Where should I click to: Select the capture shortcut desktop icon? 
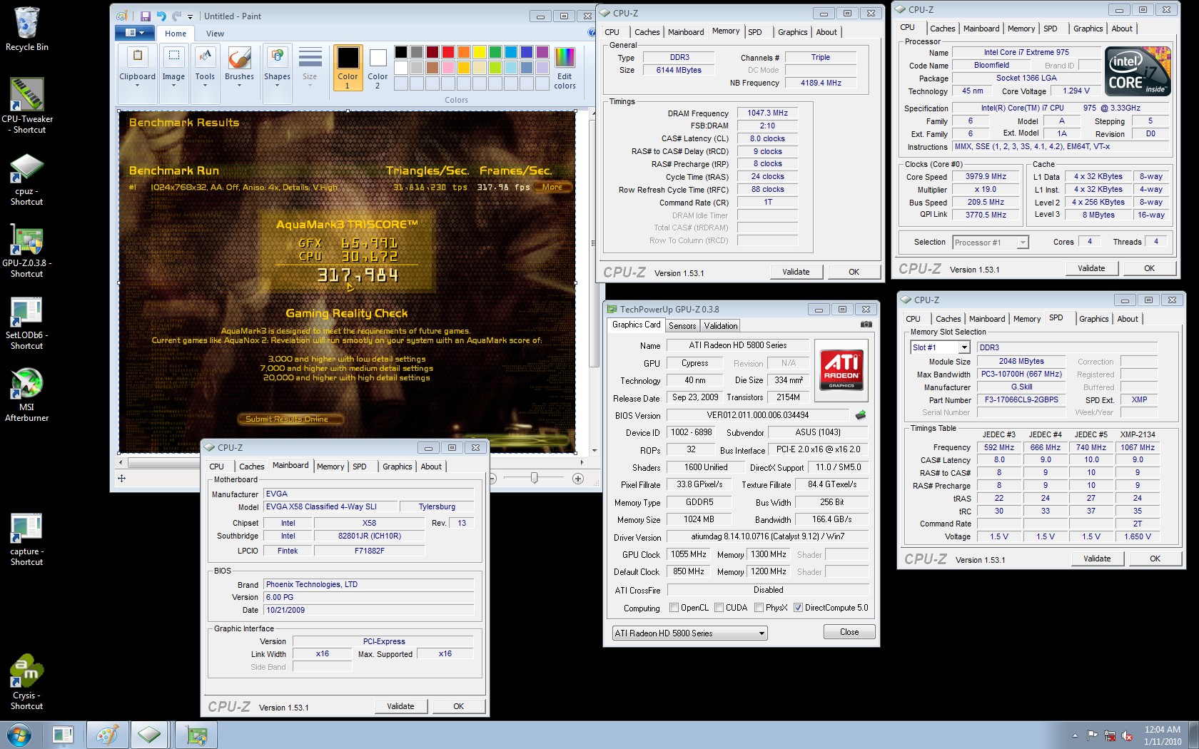pos(26,539)
